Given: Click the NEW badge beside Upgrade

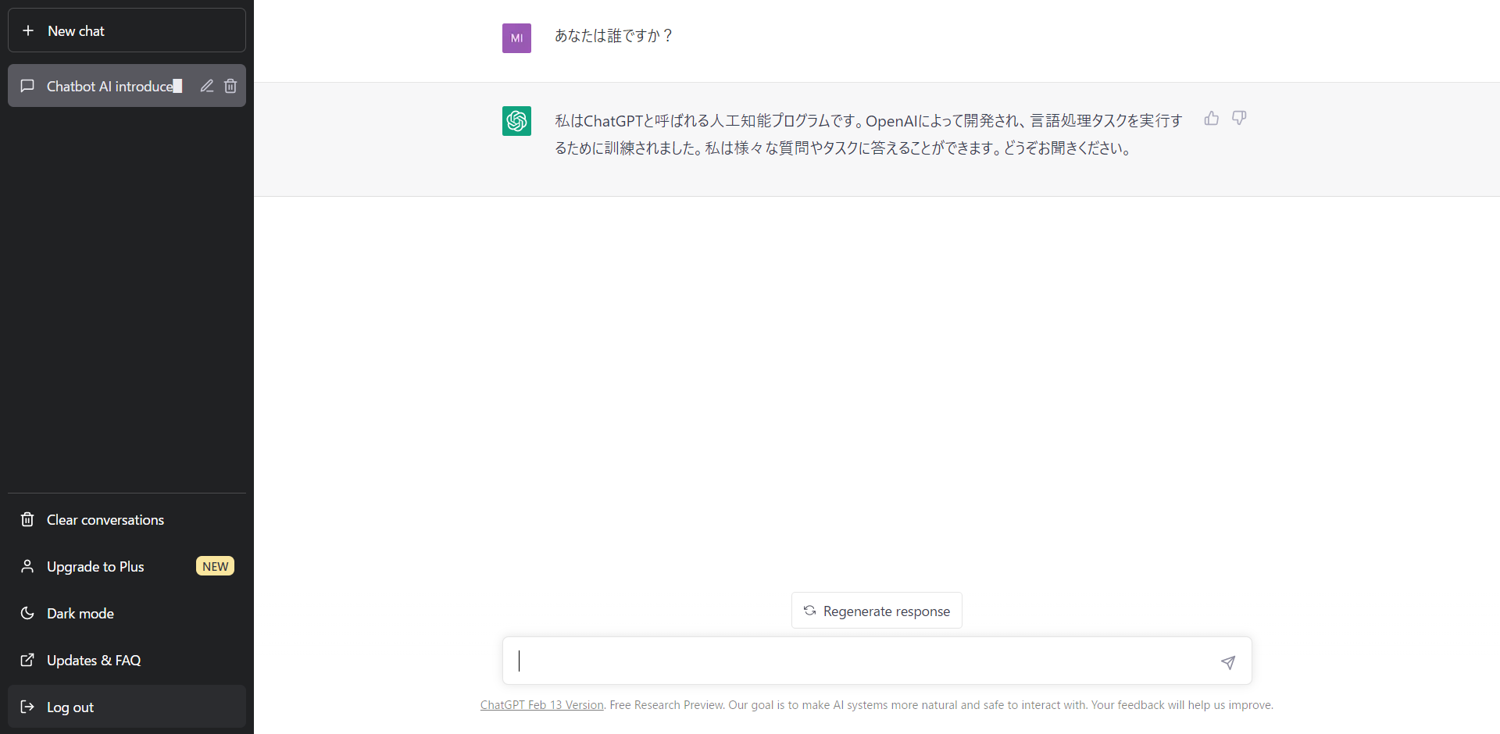Looking at the screenshot, I should pos(215,566).
